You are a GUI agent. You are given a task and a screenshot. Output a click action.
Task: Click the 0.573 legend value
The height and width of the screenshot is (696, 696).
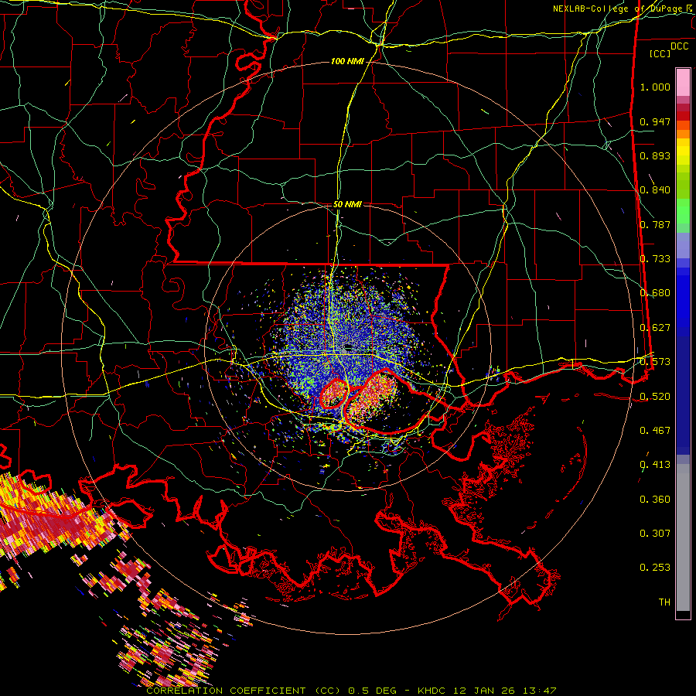tap(655, 362)
